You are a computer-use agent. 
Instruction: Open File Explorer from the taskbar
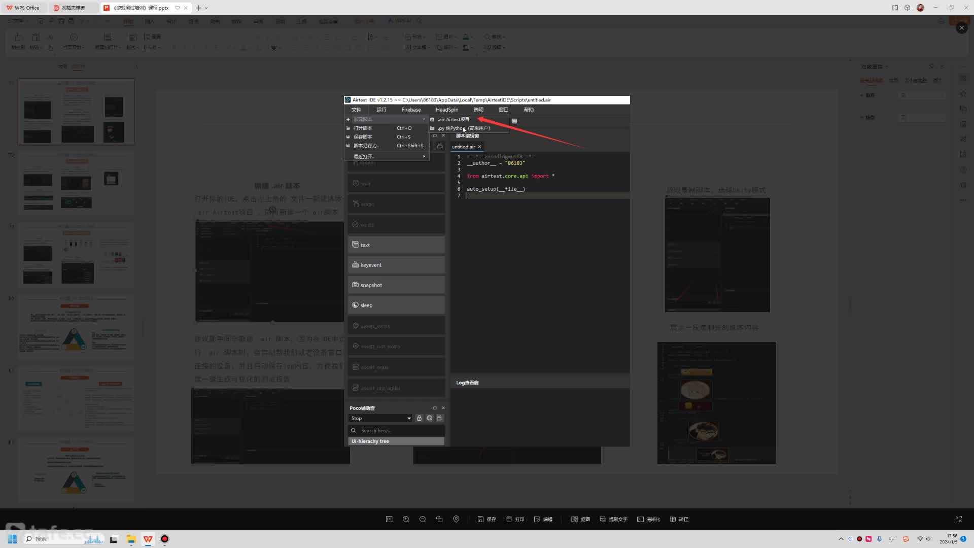(x=131, y=539)
